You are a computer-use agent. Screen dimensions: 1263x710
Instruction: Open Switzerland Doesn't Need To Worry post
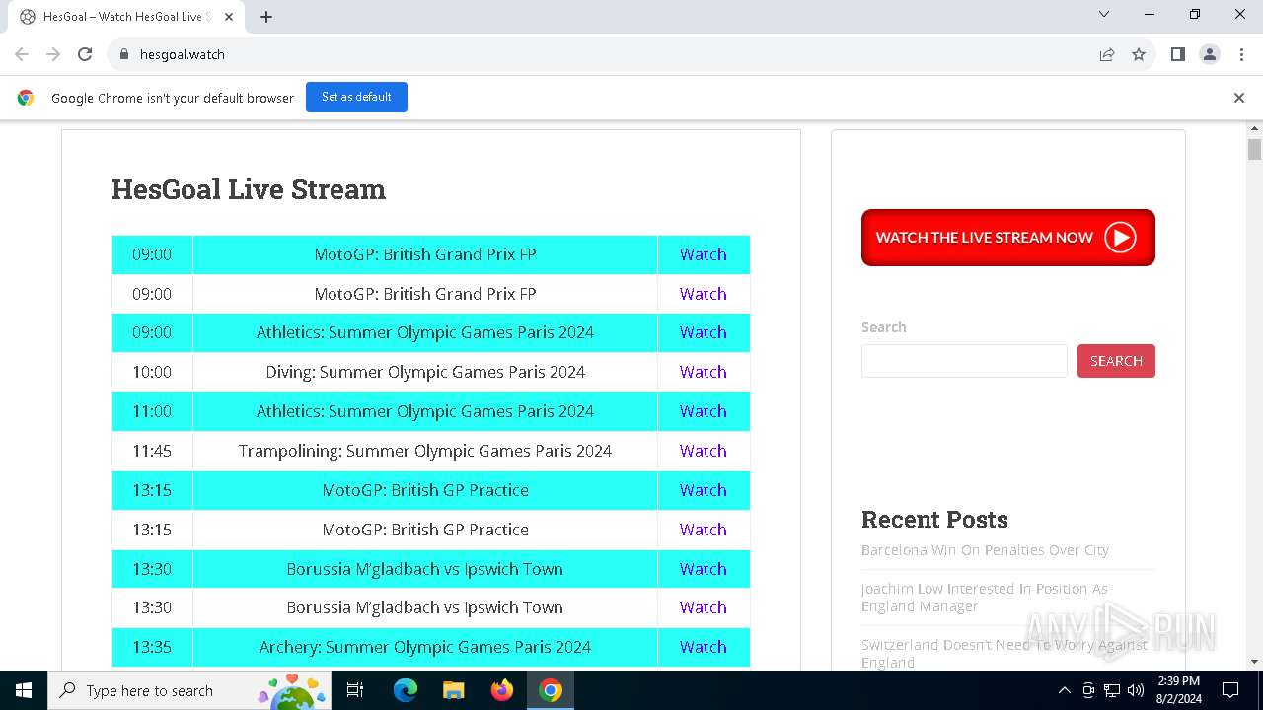1004,653
